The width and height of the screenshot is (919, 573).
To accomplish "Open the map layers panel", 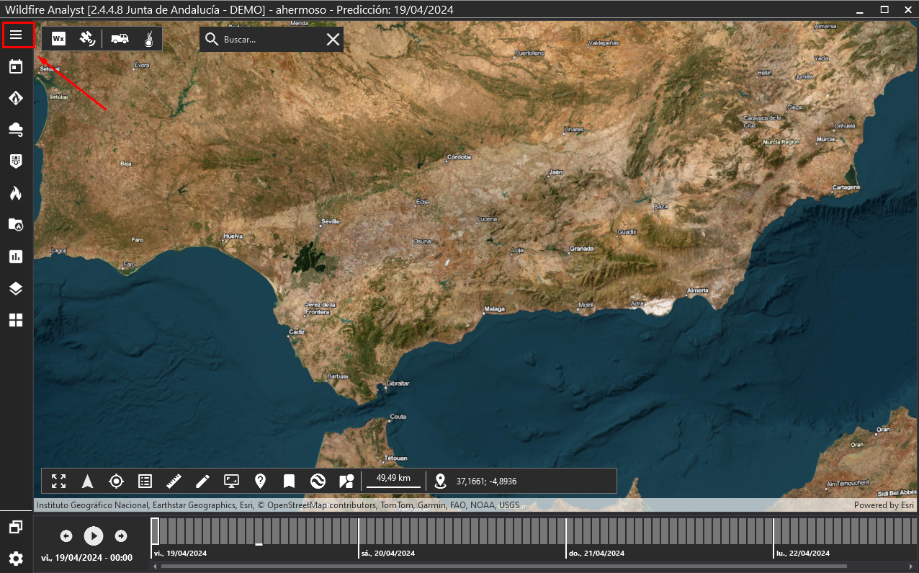I will [16, 288].
